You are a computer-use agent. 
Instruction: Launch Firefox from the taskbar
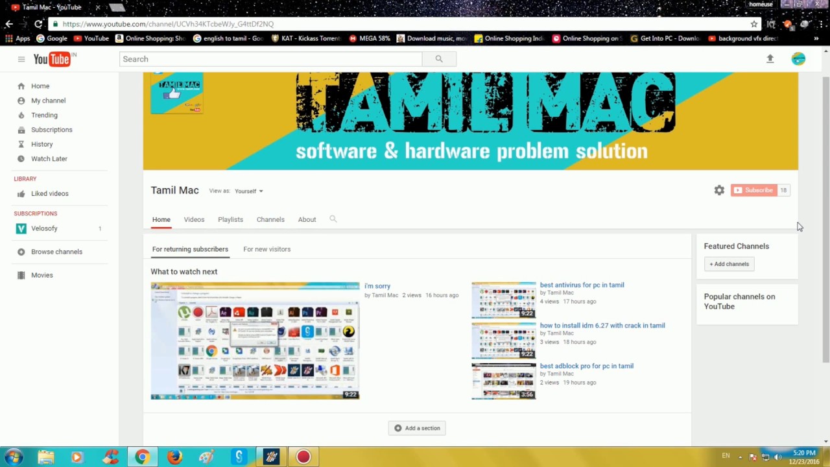[174, 457]
